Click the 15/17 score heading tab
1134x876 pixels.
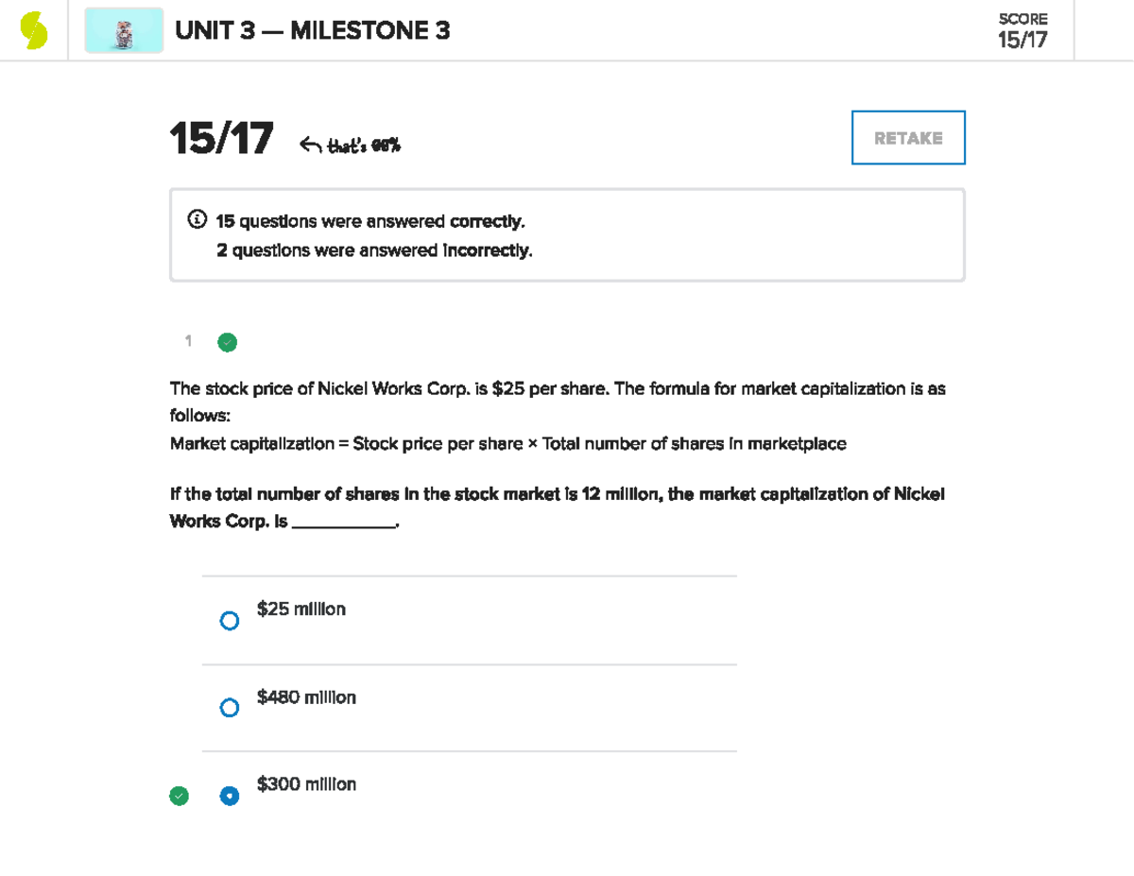coord(219,140)
